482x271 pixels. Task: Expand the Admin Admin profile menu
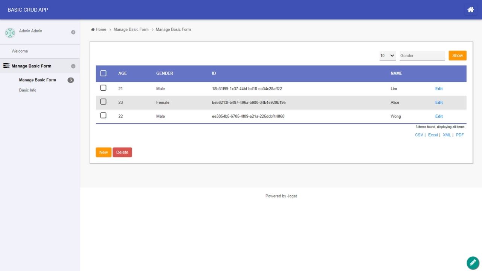pyautogui.click(x=73, y=32)
